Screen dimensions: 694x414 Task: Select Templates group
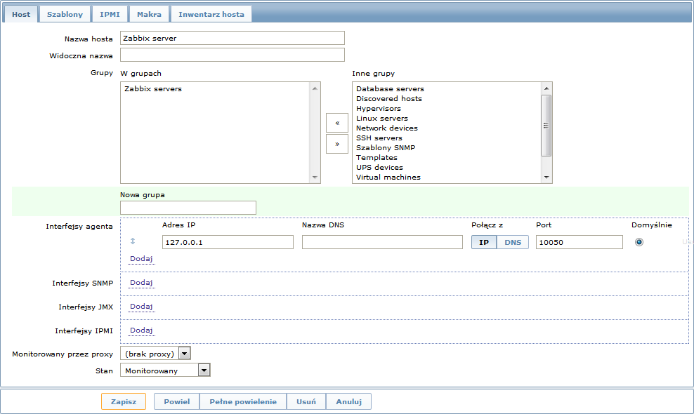pyautogui.click(x=377, y=157)
